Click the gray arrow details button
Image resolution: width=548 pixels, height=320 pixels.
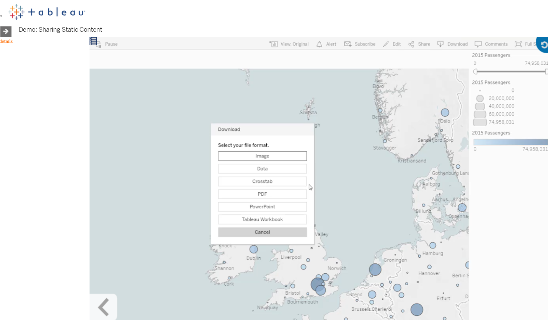tap(6, 31)
